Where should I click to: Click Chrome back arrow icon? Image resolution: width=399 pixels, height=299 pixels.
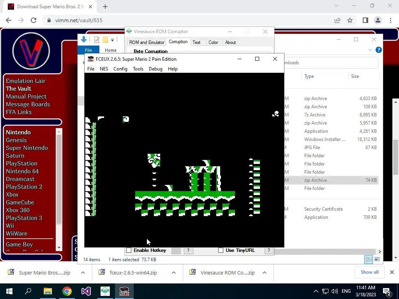pyautogui.click(x=9, y=20)
